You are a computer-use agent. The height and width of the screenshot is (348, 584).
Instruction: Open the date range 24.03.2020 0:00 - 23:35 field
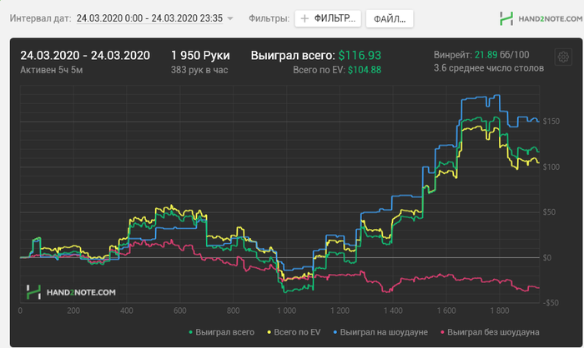[149, 18]
